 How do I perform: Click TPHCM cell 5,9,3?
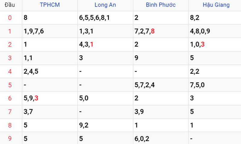(x=31, y=98)
